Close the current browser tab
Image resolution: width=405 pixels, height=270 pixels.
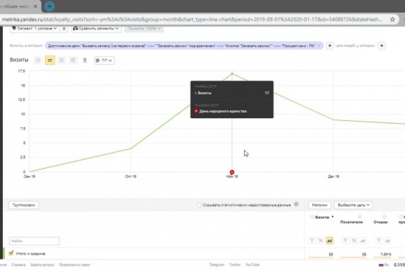(x=35, y=6)
